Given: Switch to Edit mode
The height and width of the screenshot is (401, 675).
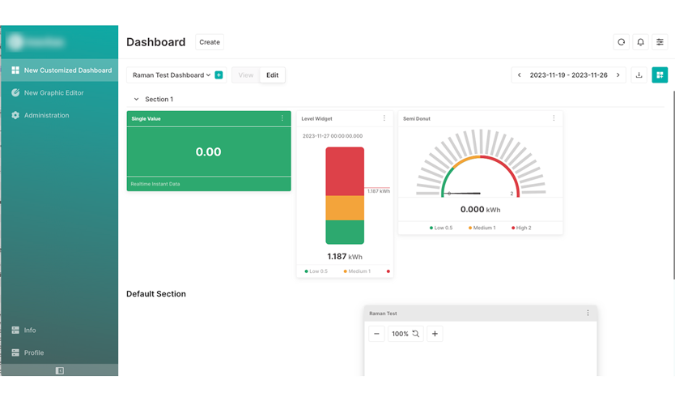Looking at the screenshot, I should 272,75.
